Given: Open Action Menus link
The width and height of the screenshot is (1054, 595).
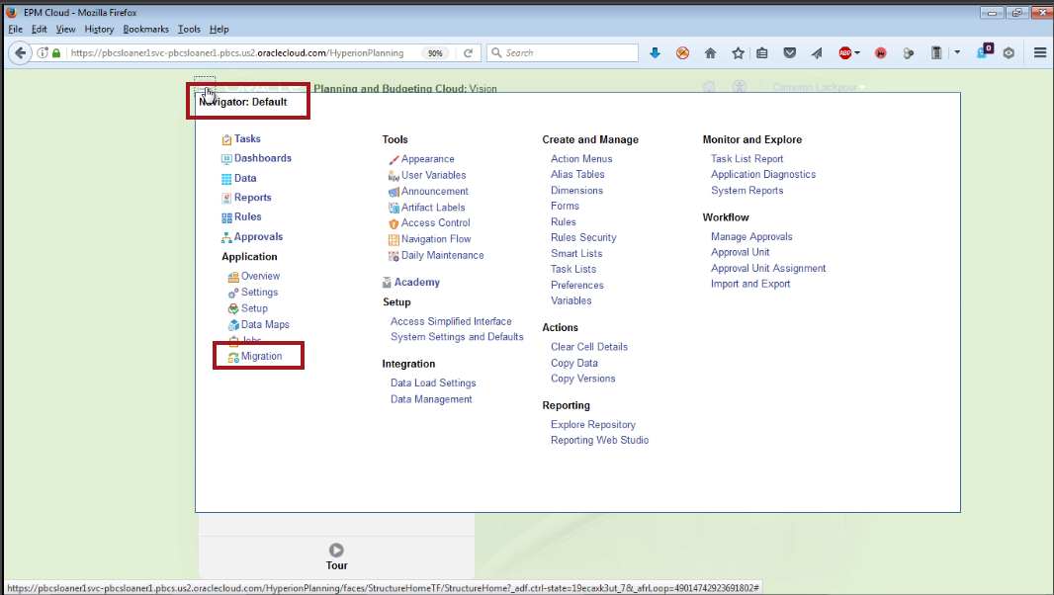Looking at the screenshot, I should tap(581, 159).
